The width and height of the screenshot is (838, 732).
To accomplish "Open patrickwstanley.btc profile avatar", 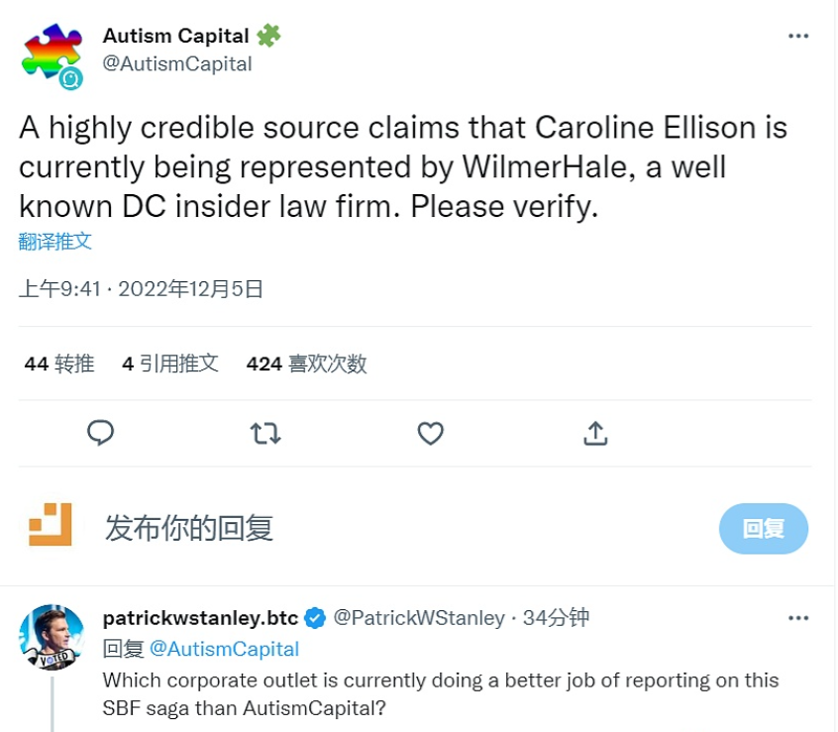I will (52, 637).
